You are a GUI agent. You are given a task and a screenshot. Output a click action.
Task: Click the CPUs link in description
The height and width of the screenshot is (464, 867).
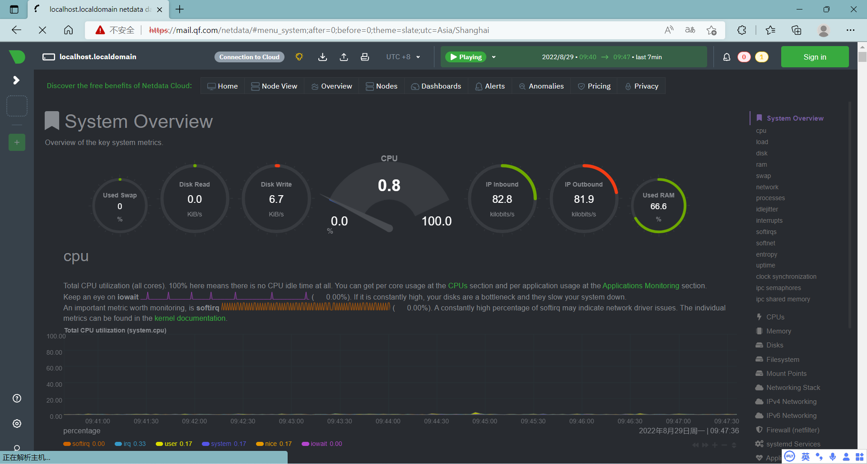[x=458, y=286]
